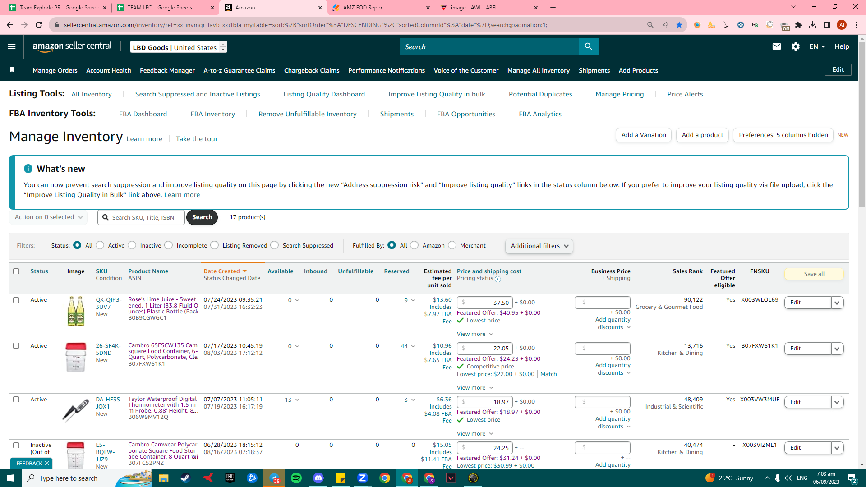Image resolution: width=866 pixels, height=487 pixels.
Task: Open the Chrome three-dot menu
Action: tap(856, 25)
